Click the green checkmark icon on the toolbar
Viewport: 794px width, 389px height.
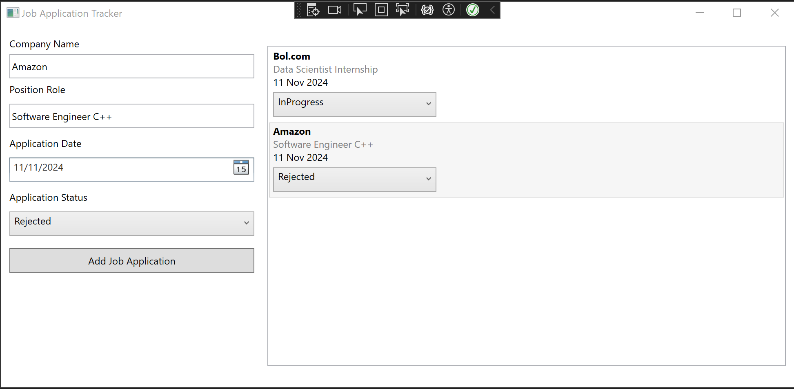click(472, 10)
